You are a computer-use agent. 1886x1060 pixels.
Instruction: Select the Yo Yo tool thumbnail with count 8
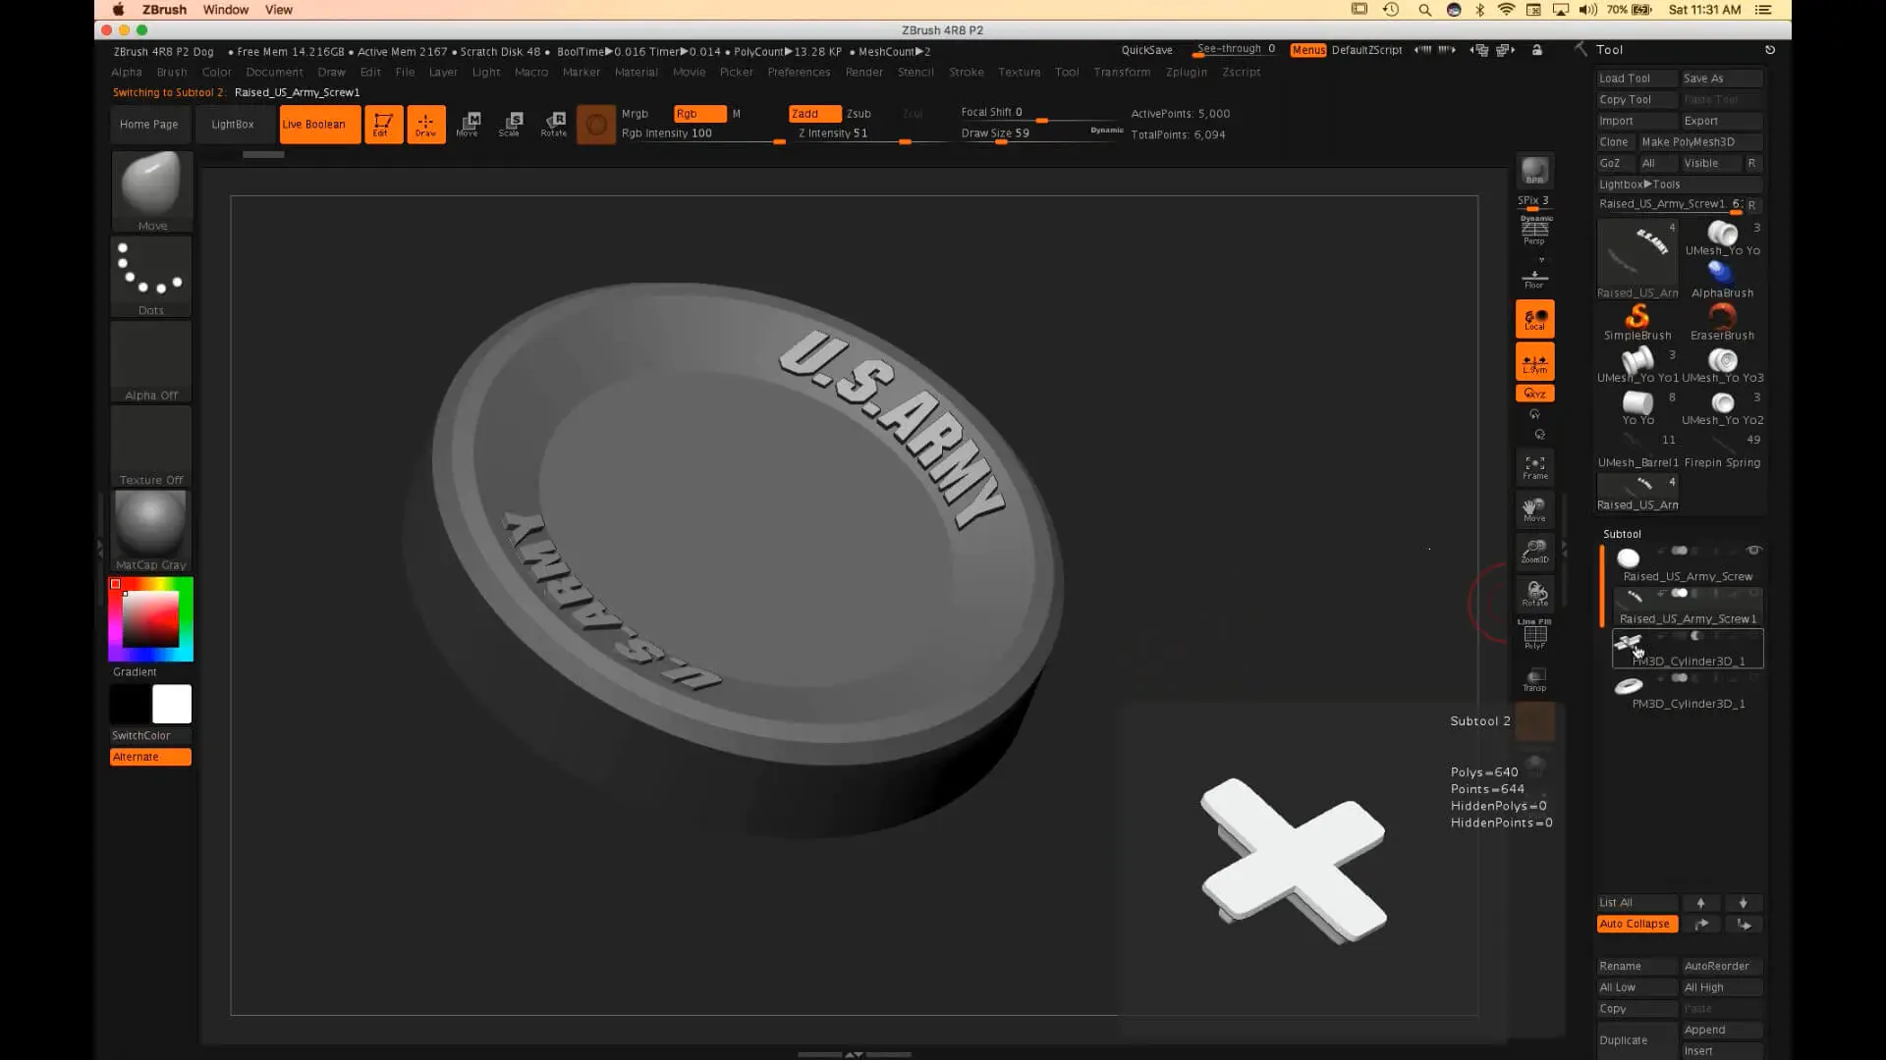coord(1637,407)
